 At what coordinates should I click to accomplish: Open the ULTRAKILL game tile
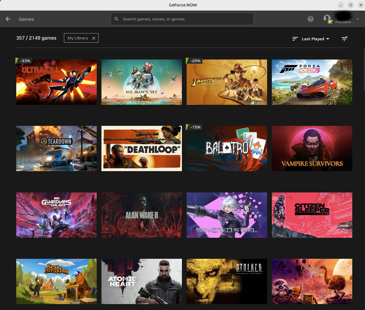(56, 82)
